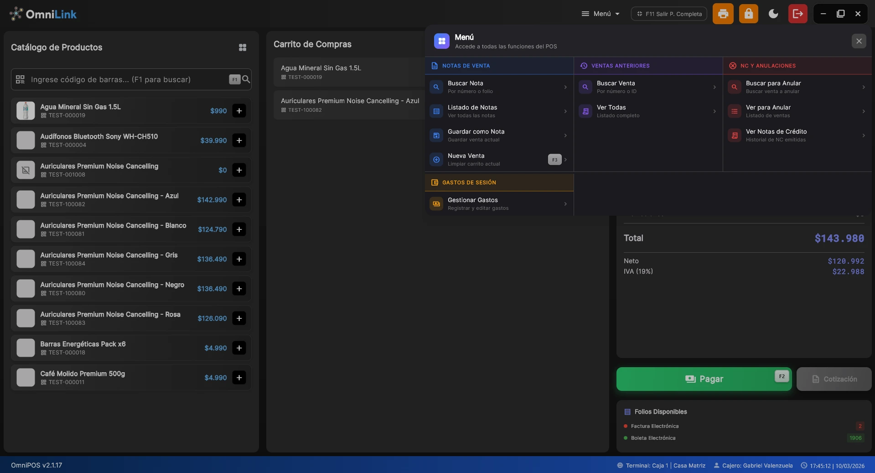Add Auriculares Noise Cancelling Blanco to cart
The image size is (875, 473).
[x=239, y=229]
